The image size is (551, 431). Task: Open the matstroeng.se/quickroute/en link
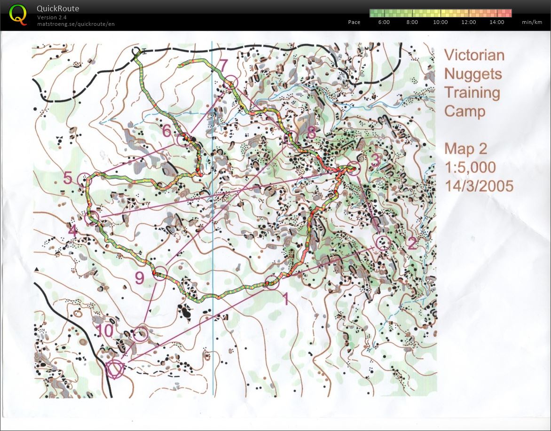coord(76,24)
